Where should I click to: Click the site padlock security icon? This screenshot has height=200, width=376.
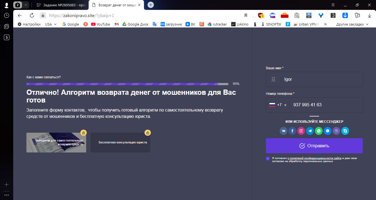tap(43, 15)
